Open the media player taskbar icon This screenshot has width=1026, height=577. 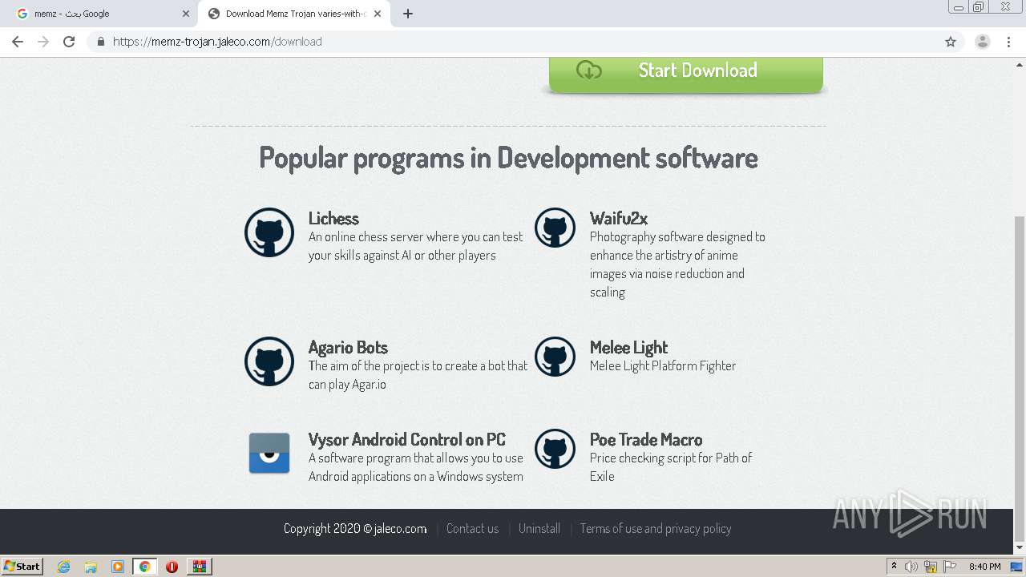118,567
